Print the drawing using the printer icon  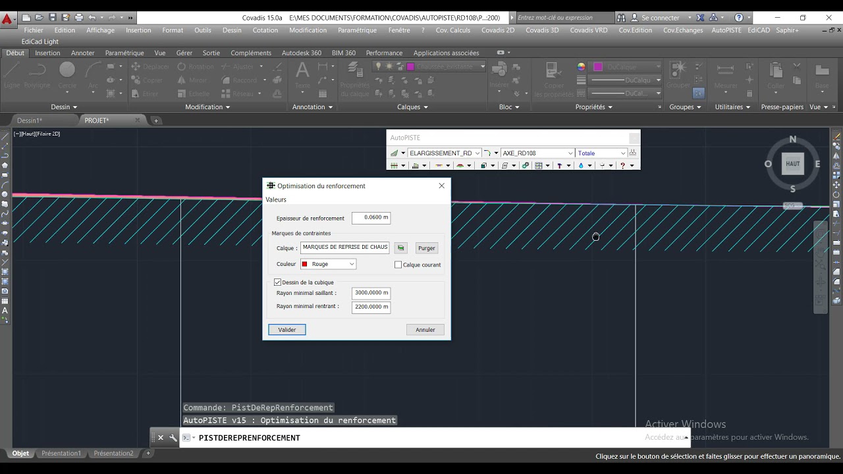79,18
